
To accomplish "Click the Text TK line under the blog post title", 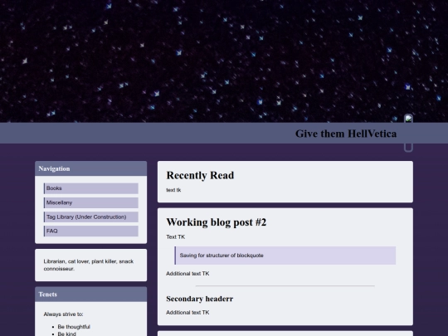I will [175, 236].
